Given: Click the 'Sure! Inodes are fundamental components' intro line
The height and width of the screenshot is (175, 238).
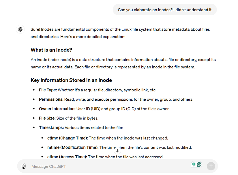Looking at the screenshot, I should [120, 29].
